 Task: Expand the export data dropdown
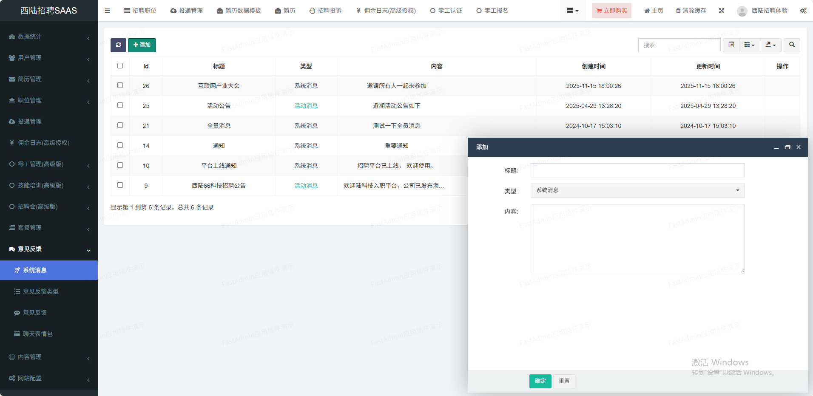pyautogui.click(x=770, y=45)
